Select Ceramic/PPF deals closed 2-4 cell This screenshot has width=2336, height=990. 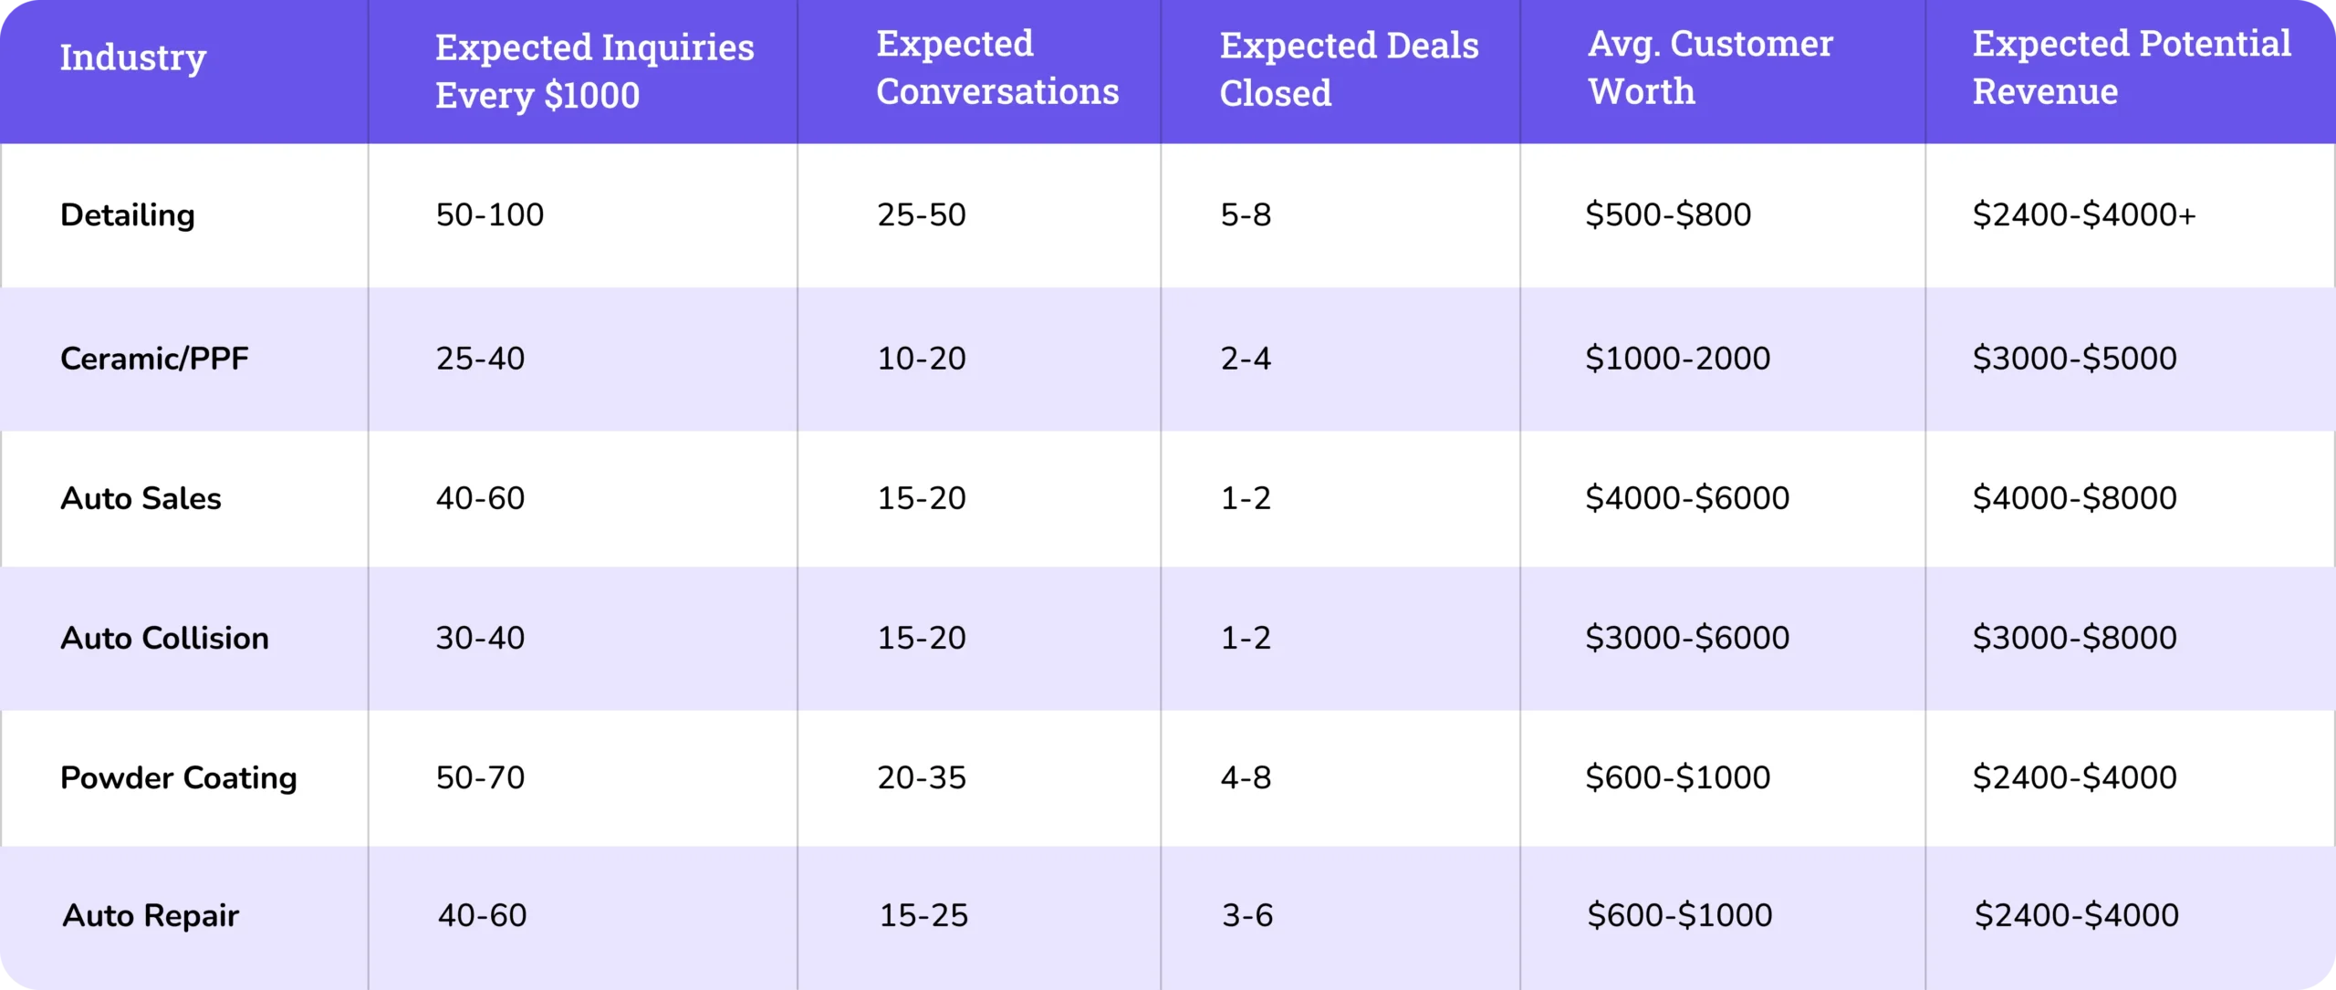click(x=1246, y=359)
